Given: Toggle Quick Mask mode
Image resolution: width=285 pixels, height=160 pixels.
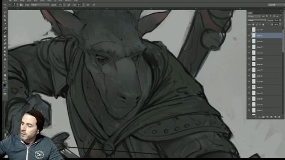Looking at the screenshot, I should click(x=5, y=90).
